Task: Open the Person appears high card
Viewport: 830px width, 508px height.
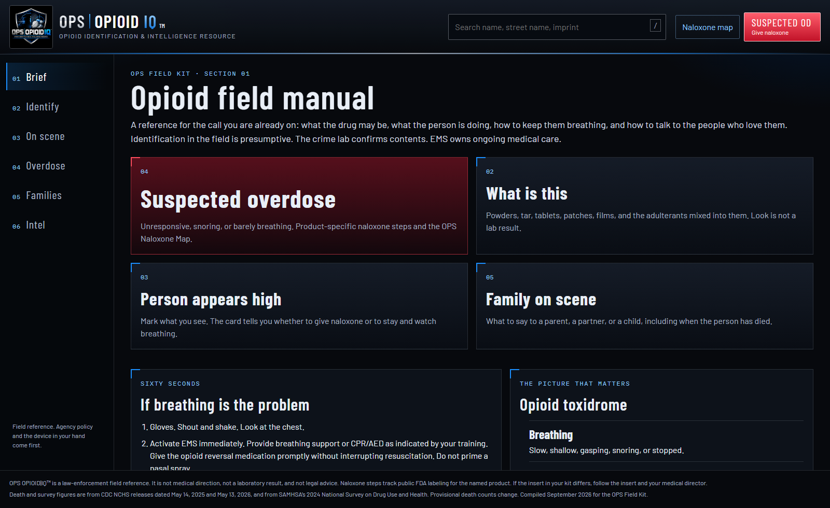Action: pyautogui.click(x=299, y=306)
